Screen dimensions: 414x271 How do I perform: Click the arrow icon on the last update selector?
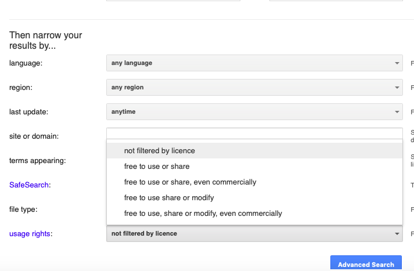click(x=397, y=111)
